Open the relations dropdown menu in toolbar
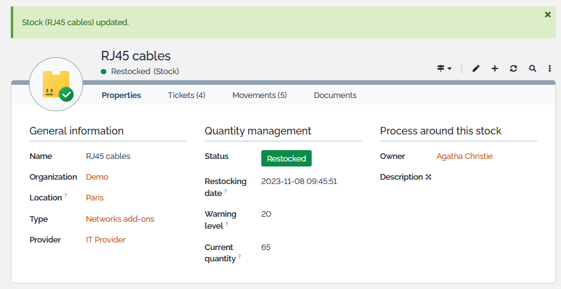The height and width of the screenshot is (289, 561). [x=445, y=68]
